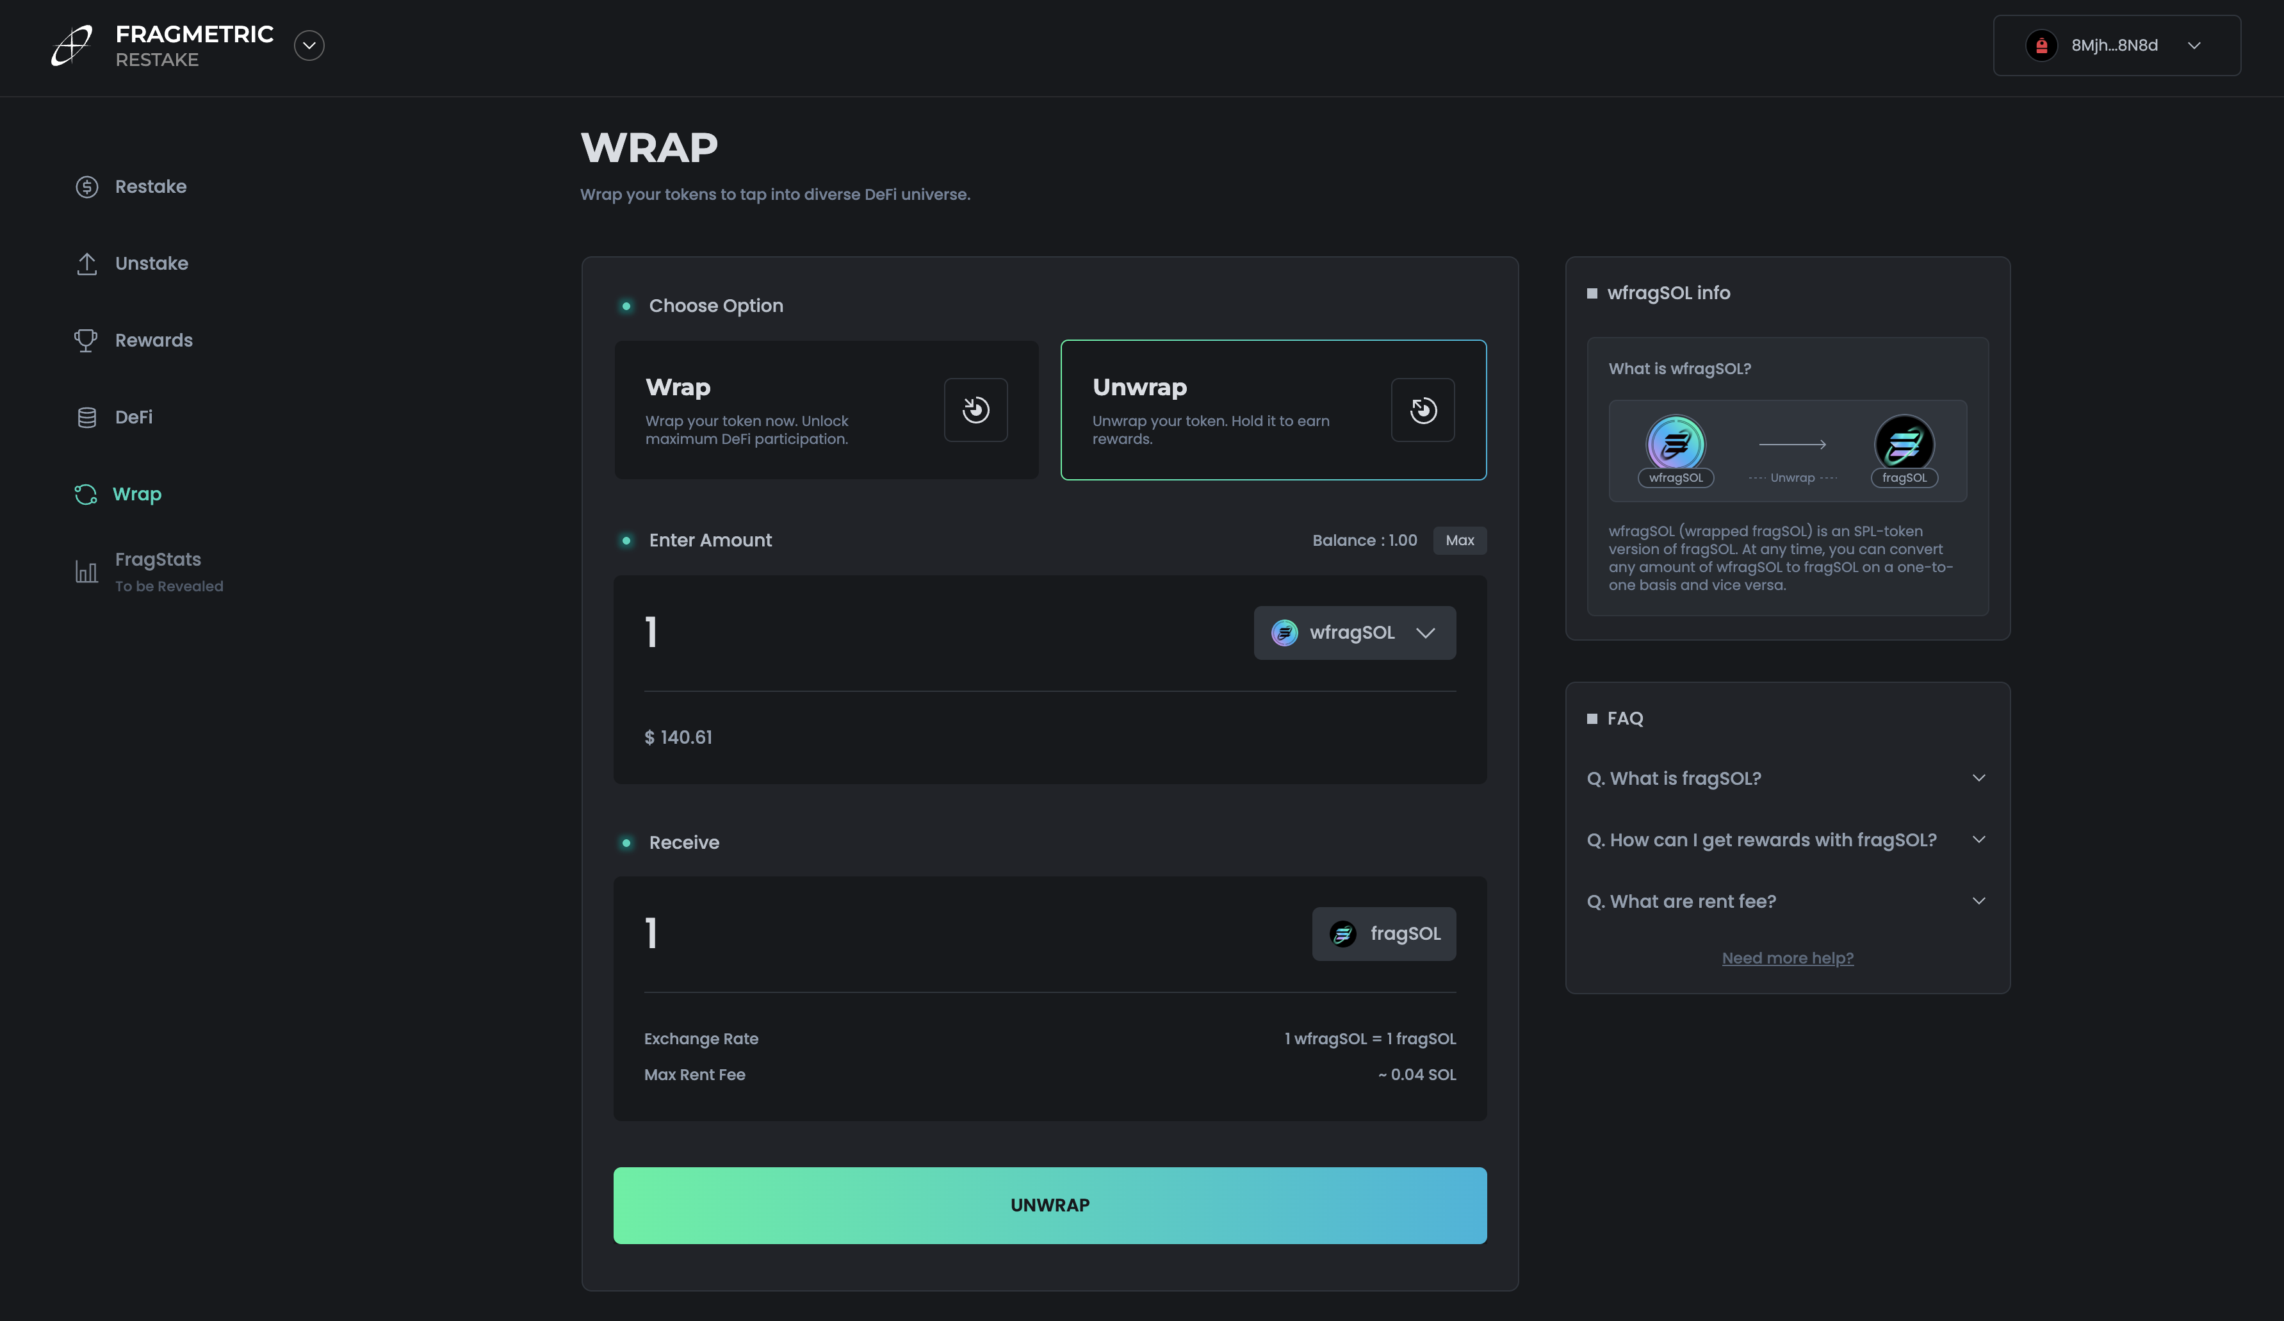The width and height of the screenshot is (2284, 1321).
Task: Click the DeFi database stack icon
Action: (x=87, y=417)
